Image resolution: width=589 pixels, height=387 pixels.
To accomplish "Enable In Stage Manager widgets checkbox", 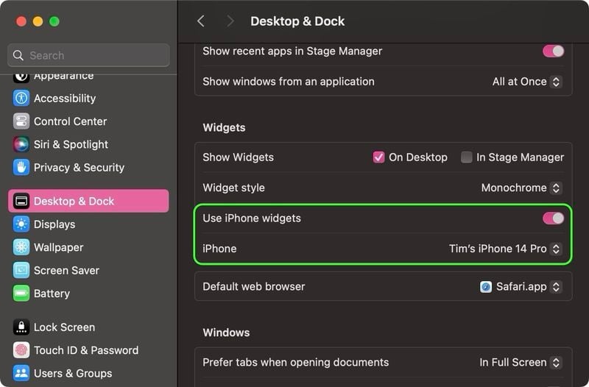I will (x=466, y=157).
